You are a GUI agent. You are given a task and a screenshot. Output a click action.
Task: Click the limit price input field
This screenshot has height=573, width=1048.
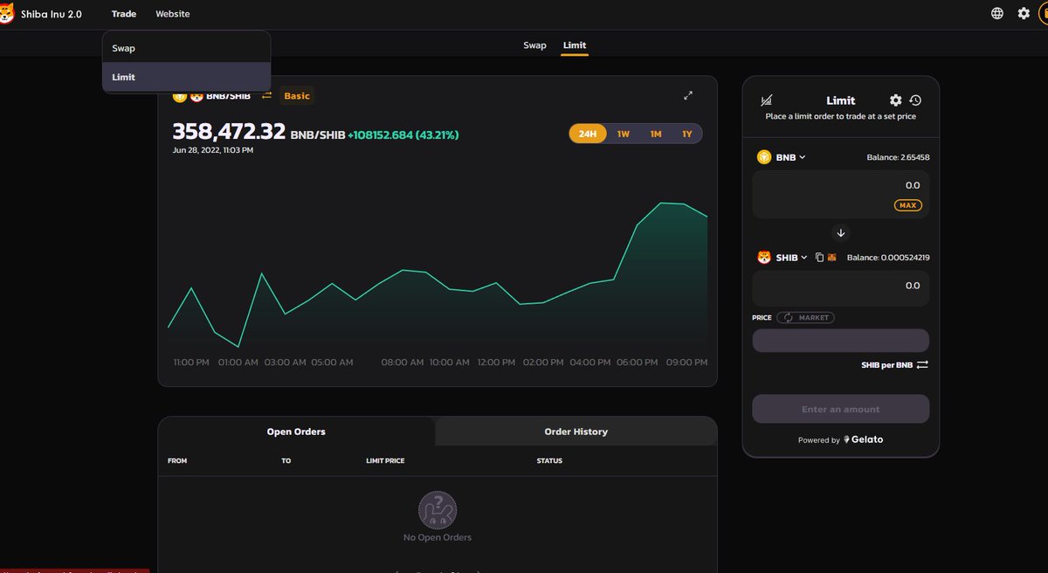click(841, 341)
